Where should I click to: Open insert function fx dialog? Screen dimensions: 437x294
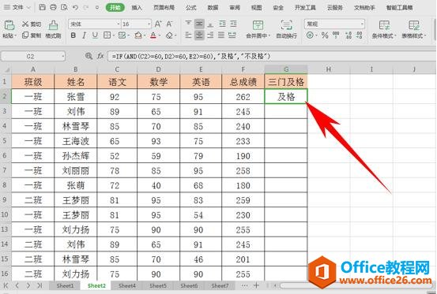100,56
